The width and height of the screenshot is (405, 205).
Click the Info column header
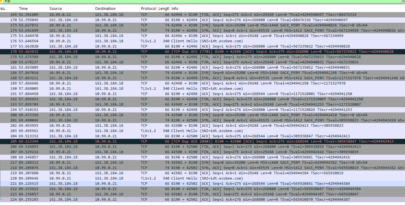(288, 8)
